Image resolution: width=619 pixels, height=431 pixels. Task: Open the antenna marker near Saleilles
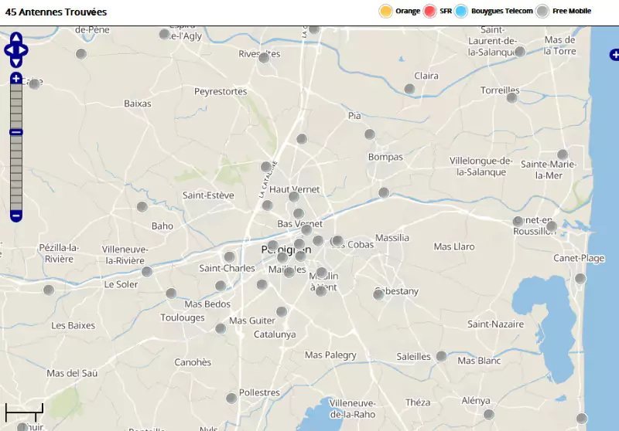(441, 356)
